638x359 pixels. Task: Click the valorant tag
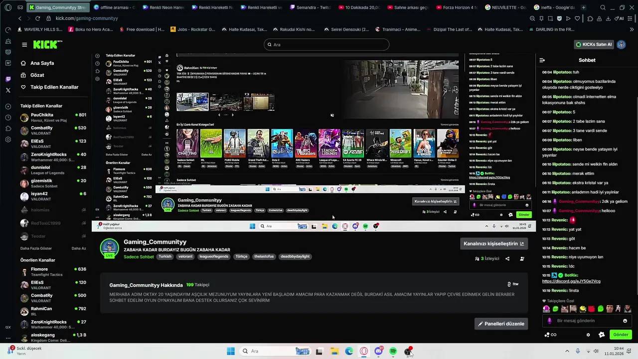pyautogui.click(x=185, y=256)
